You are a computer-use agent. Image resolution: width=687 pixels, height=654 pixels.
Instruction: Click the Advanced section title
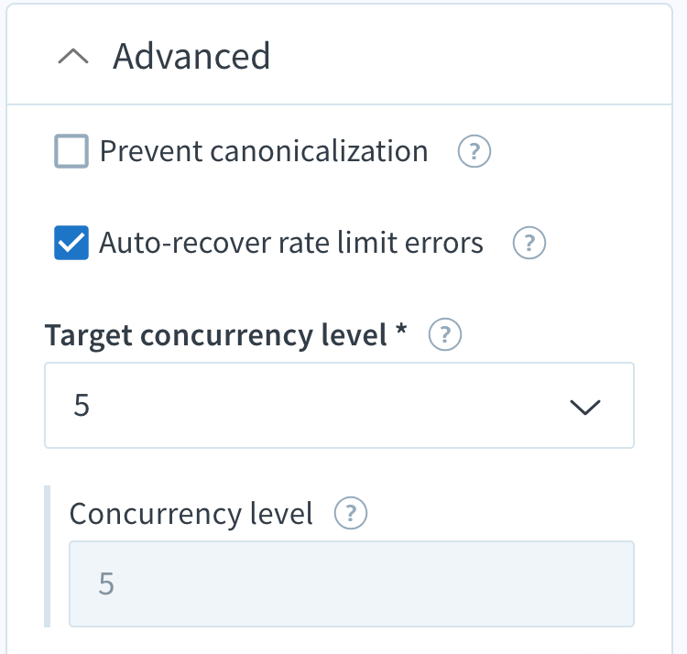point(191,56)
